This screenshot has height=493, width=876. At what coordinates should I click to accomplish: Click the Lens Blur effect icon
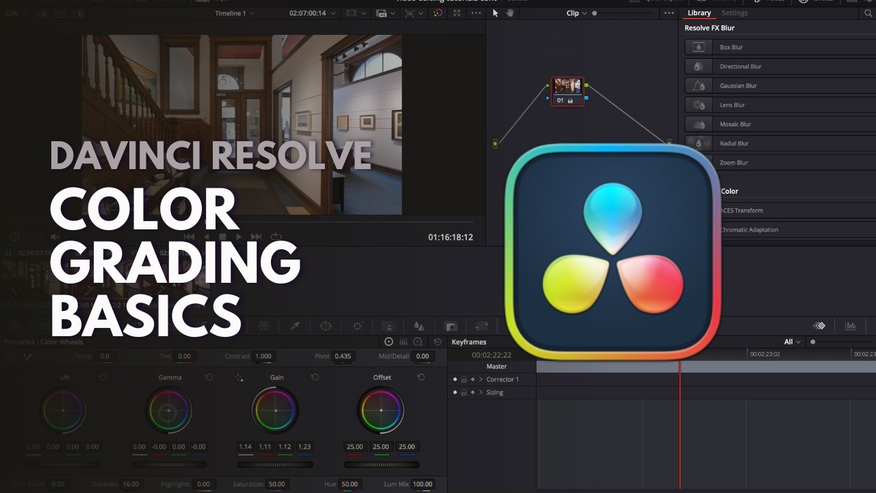[x=699, y=105]
